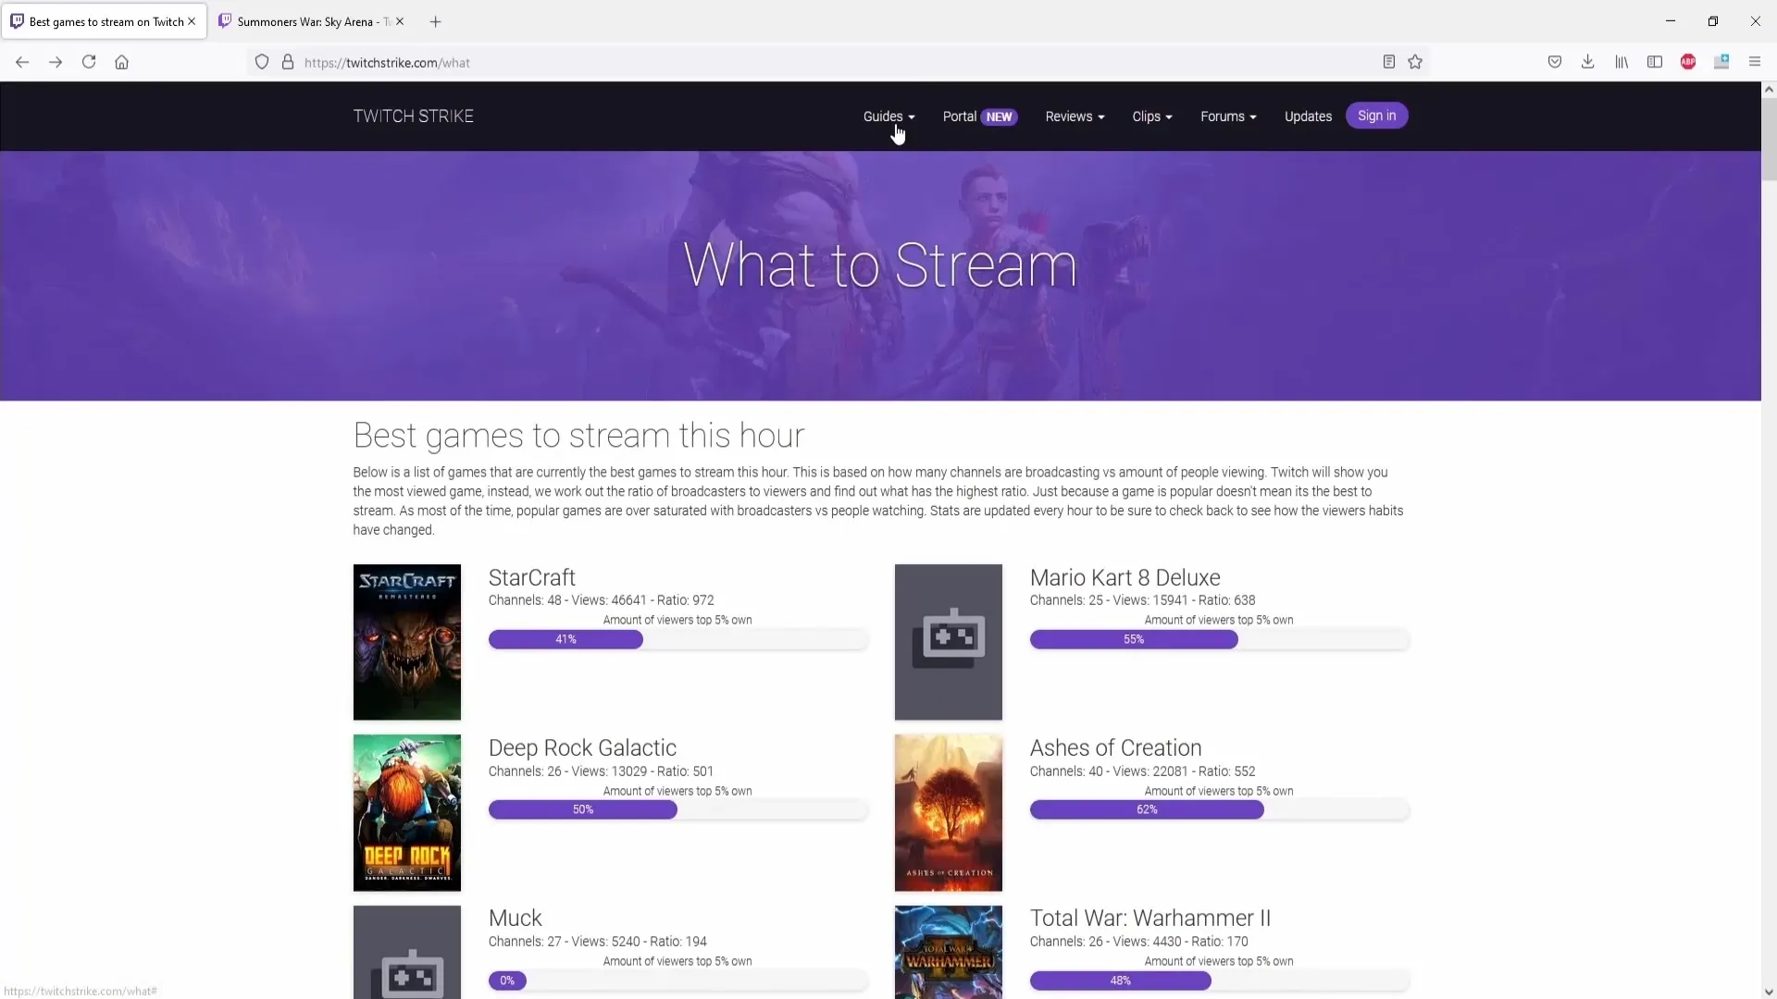This screenshot has height=999, width=1777.
Task: Click the Deep Rock Galactic game thumbnail
Action: click(406, 812)
